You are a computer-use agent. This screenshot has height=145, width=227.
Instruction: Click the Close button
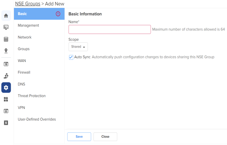105,137
